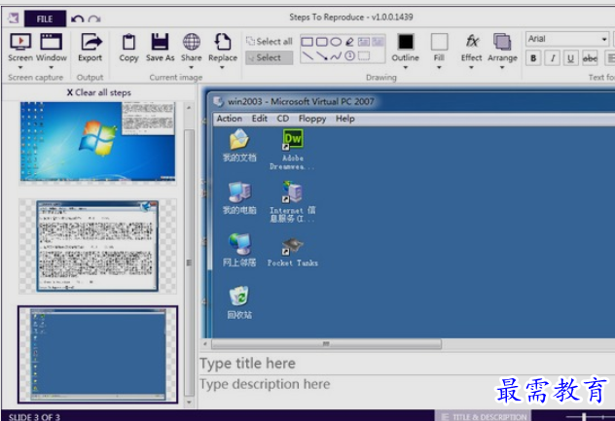
Task: Click the 'Type description here' field
Action: point(407,384)
